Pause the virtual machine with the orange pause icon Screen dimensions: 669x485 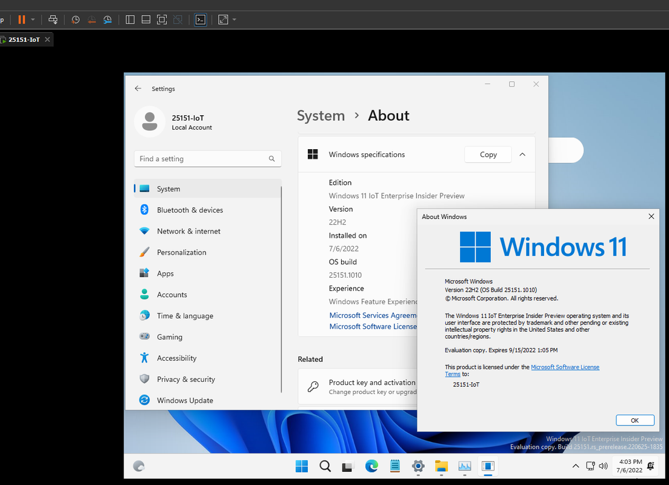pos(22,19)
